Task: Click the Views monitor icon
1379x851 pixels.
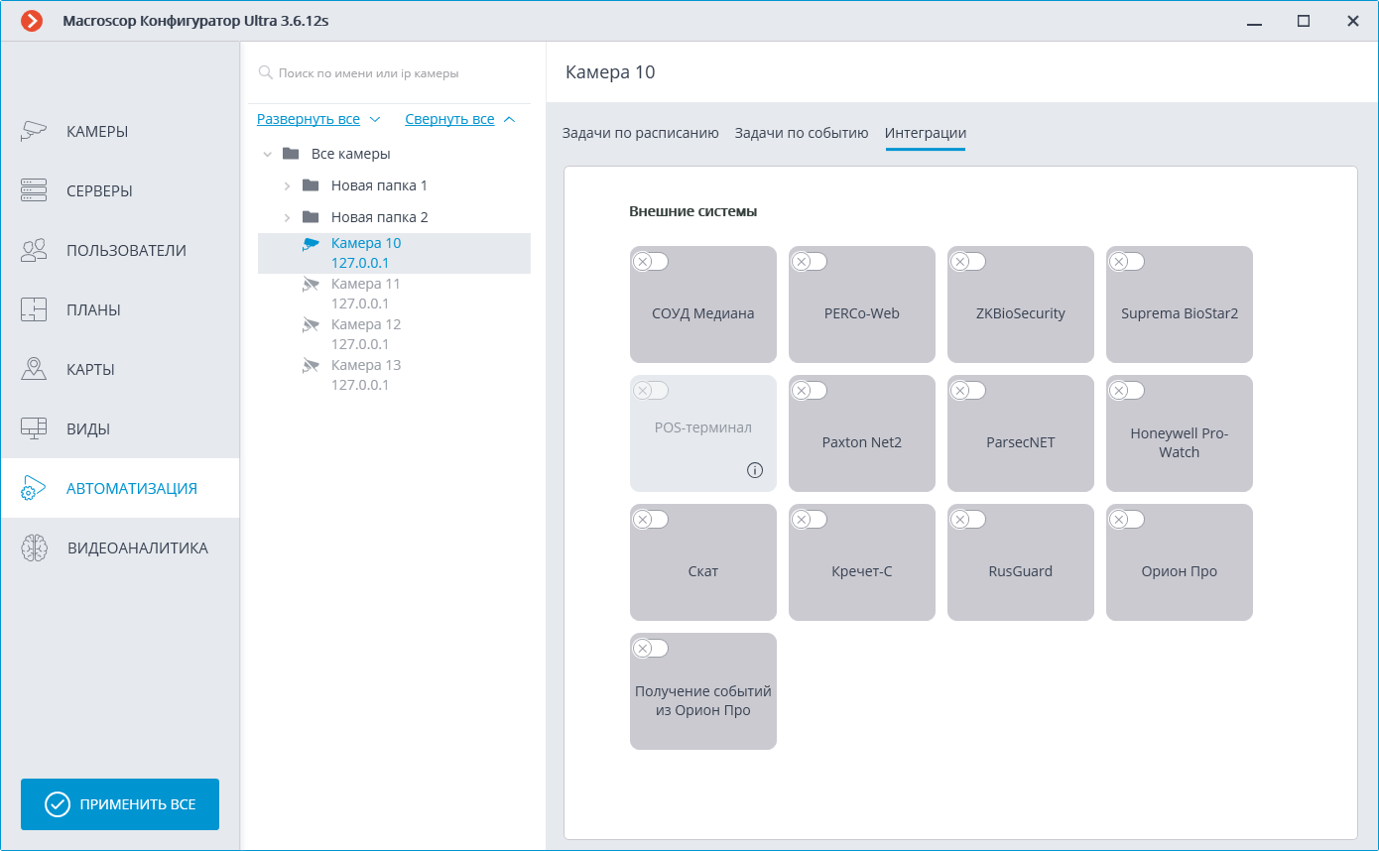Action: tap(34, 428)
